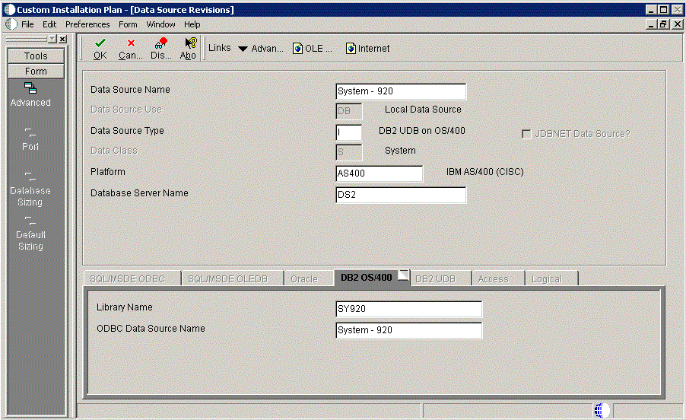686x420 pixels.
Task: Open the Help menu
Action: (192, 24)
